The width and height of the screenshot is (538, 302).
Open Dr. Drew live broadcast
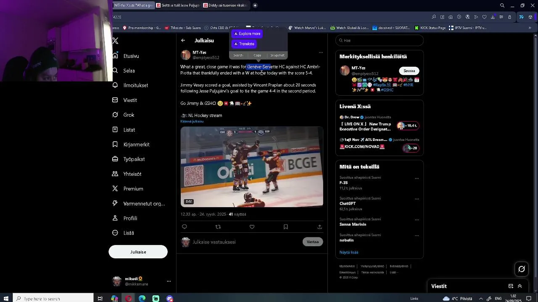click(380, 123)
